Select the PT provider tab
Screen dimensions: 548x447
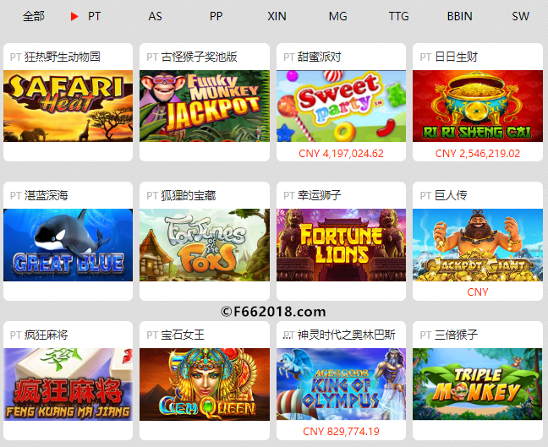pos(94,16)
